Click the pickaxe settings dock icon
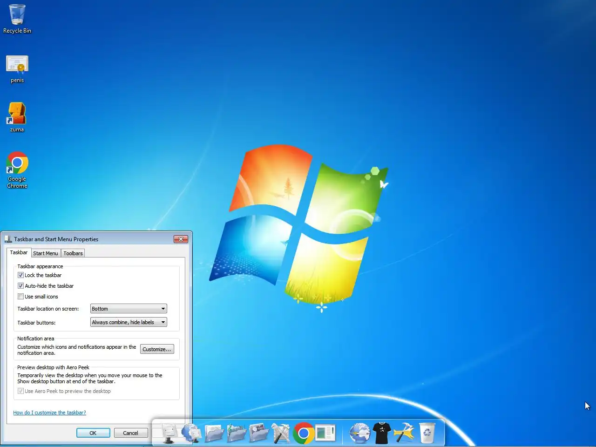Viewport: 596px width, 447px height. coord(404,433)
